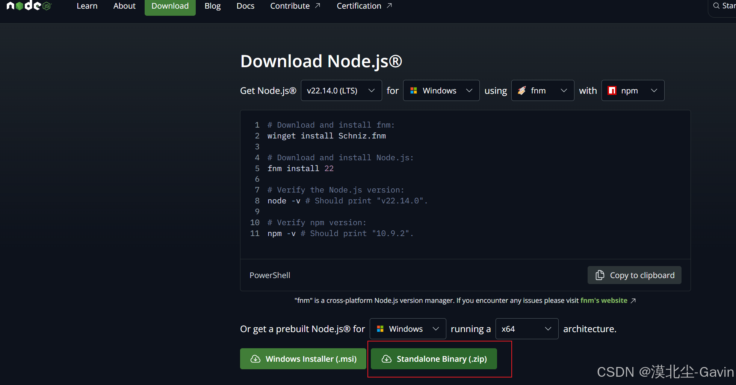736x385 pixels.
Task: Open the Blog page from the navbar
Action: point(212,6)
